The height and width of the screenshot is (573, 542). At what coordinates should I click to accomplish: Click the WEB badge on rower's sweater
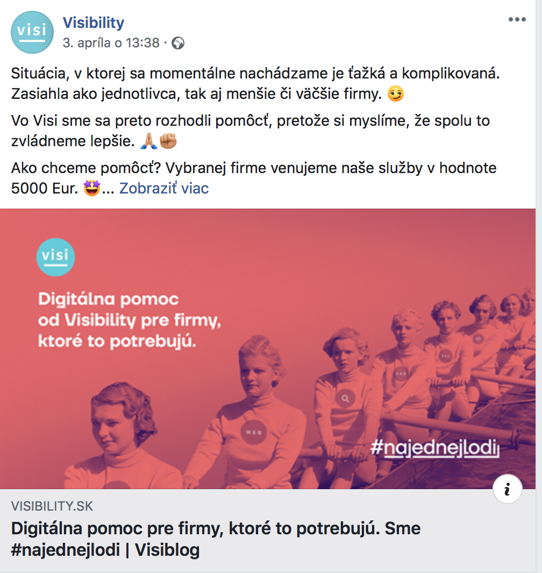point(254,432)
